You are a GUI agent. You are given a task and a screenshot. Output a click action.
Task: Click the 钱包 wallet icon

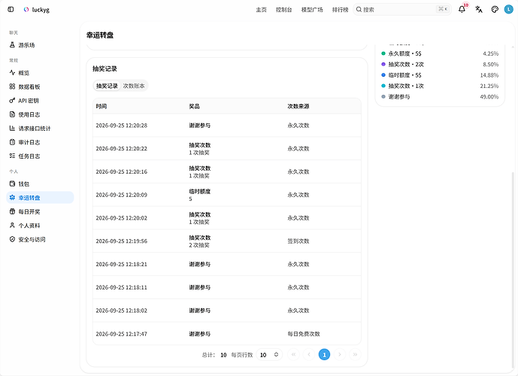click(12, 183)
